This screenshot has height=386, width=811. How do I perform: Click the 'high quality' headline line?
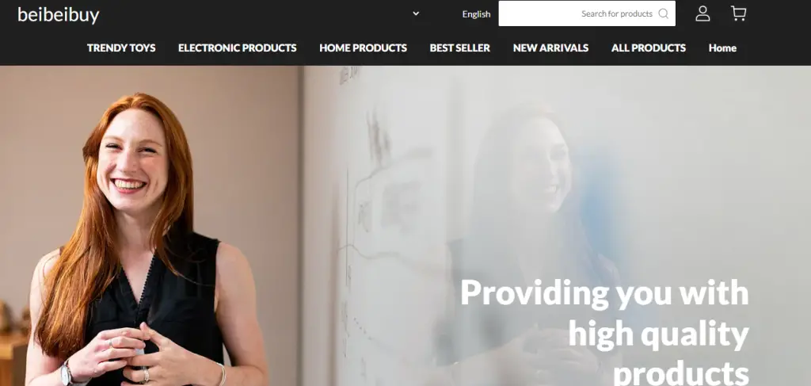coord(659,334)
